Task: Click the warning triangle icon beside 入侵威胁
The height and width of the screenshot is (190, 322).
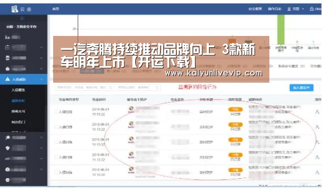Action: click(x=8, y=79)
